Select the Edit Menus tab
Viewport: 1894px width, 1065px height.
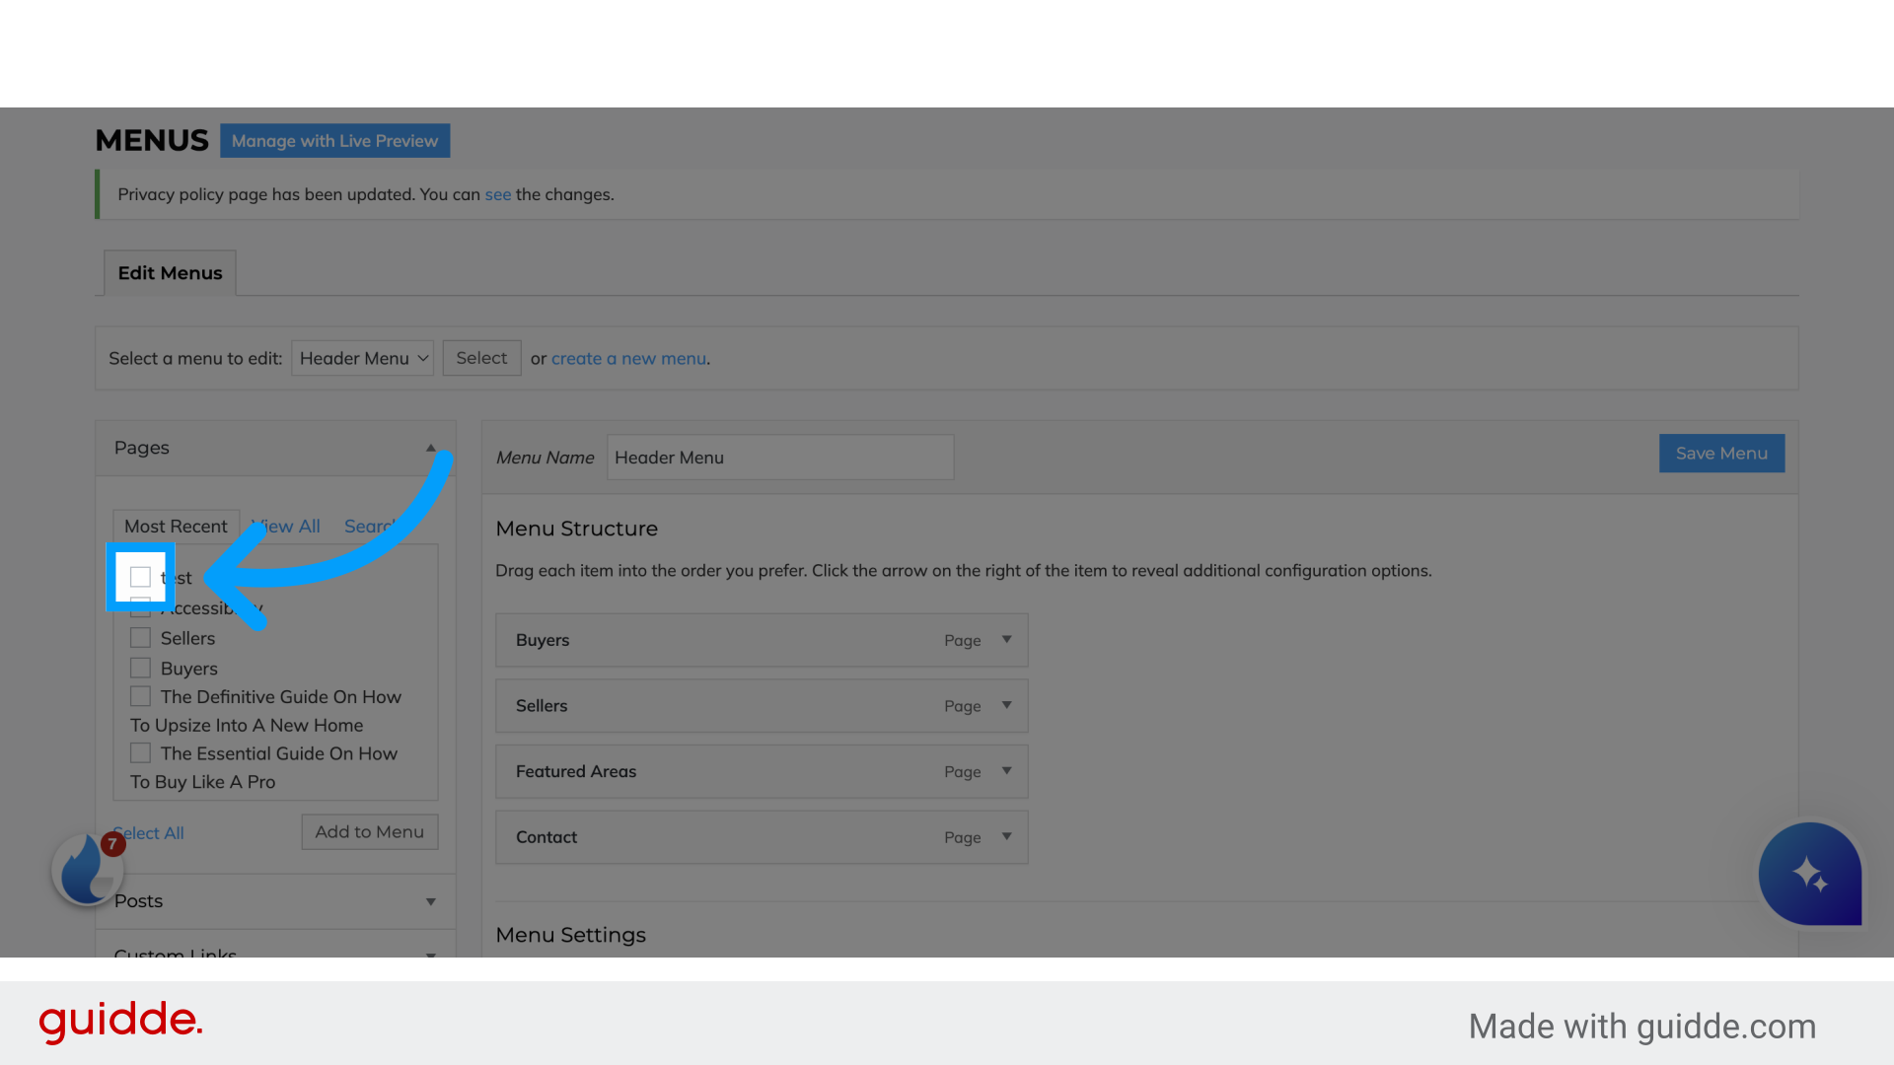coord(169,272)
